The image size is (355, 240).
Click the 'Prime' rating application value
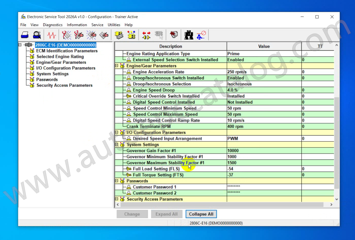pos(264,54)
